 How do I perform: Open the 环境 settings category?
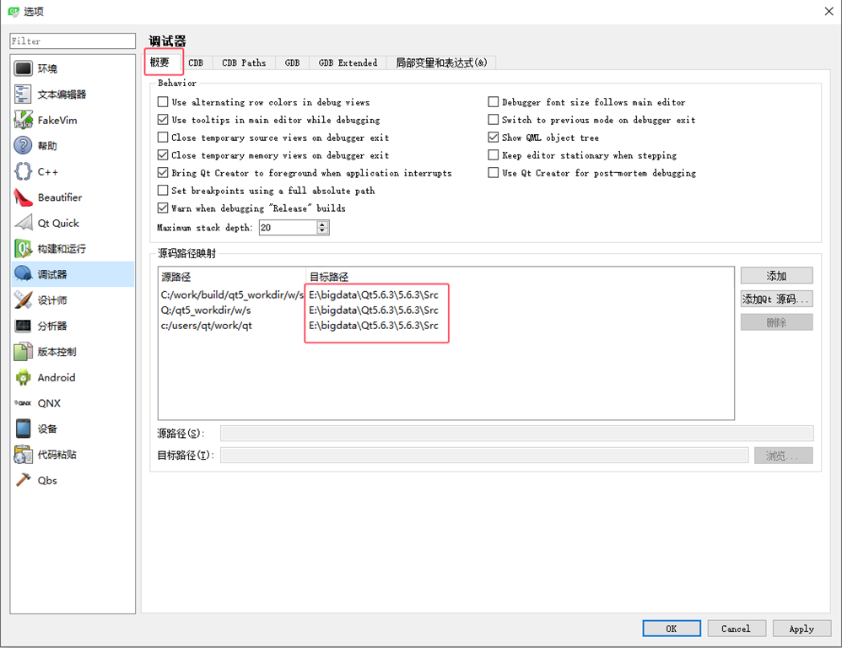click(73, 68)
